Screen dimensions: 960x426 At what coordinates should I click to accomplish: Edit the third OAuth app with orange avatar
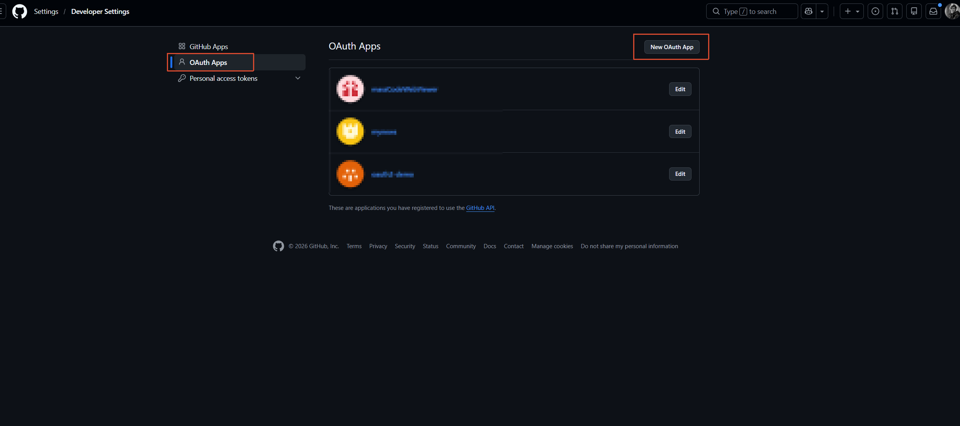click(680, 174)
